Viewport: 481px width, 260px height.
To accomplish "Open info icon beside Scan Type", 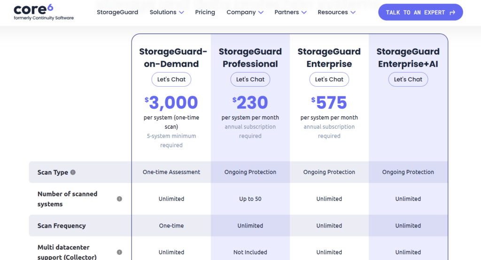I will pyautogui.click(x=73, y=172).
